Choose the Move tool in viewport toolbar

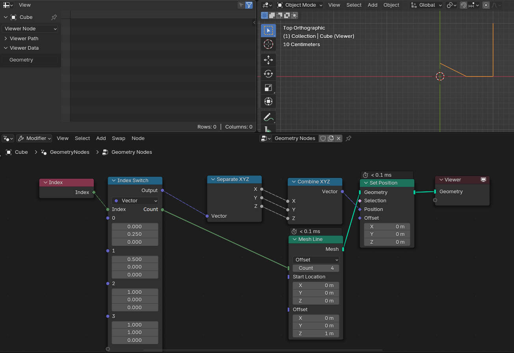(268, 60)
